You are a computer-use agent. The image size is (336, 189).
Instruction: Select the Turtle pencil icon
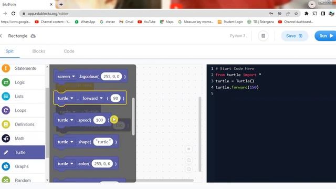pos(6,152)
